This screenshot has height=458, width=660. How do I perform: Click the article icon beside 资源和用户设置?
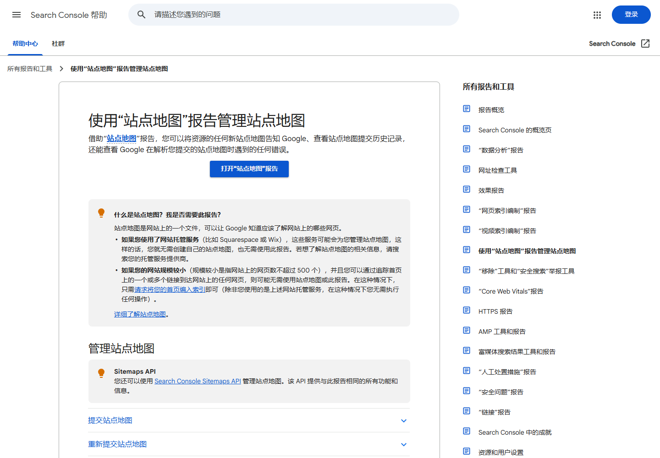point(467,451)
